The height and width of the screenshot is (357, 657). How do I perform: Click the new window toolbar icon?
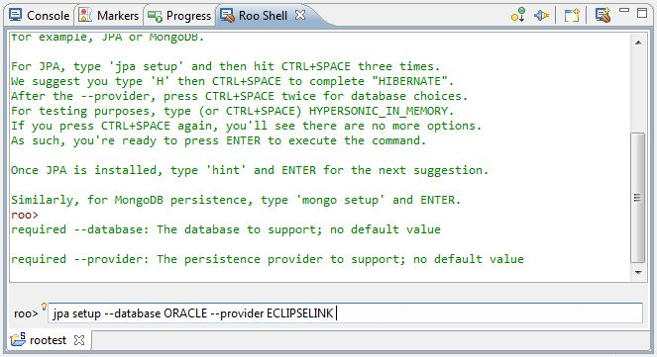pyautogui.click(x=572, y=16)
